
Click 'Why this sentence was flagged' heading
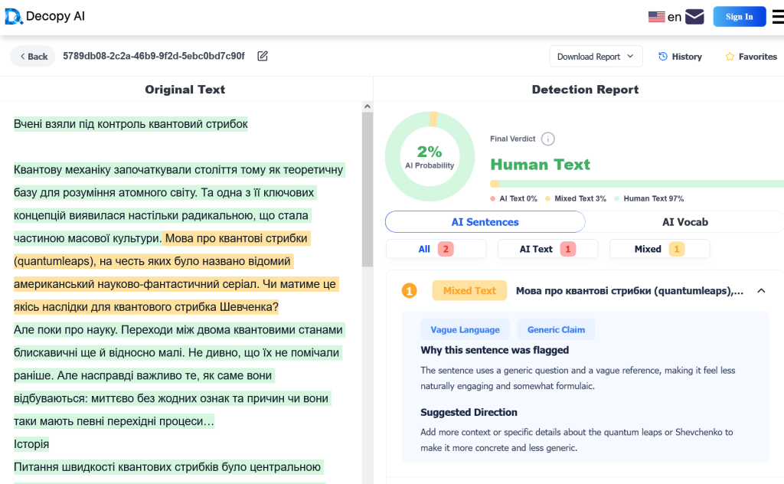[x=495, y=350]
